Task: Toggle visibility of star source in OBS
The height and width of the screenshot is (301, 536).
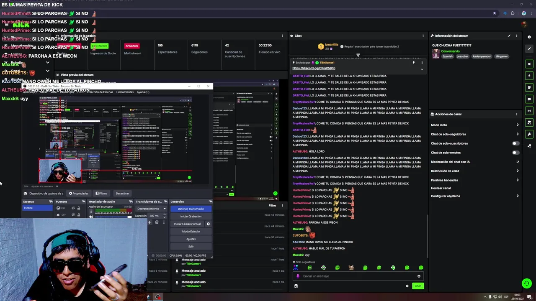Action: [x=73, y=208]
